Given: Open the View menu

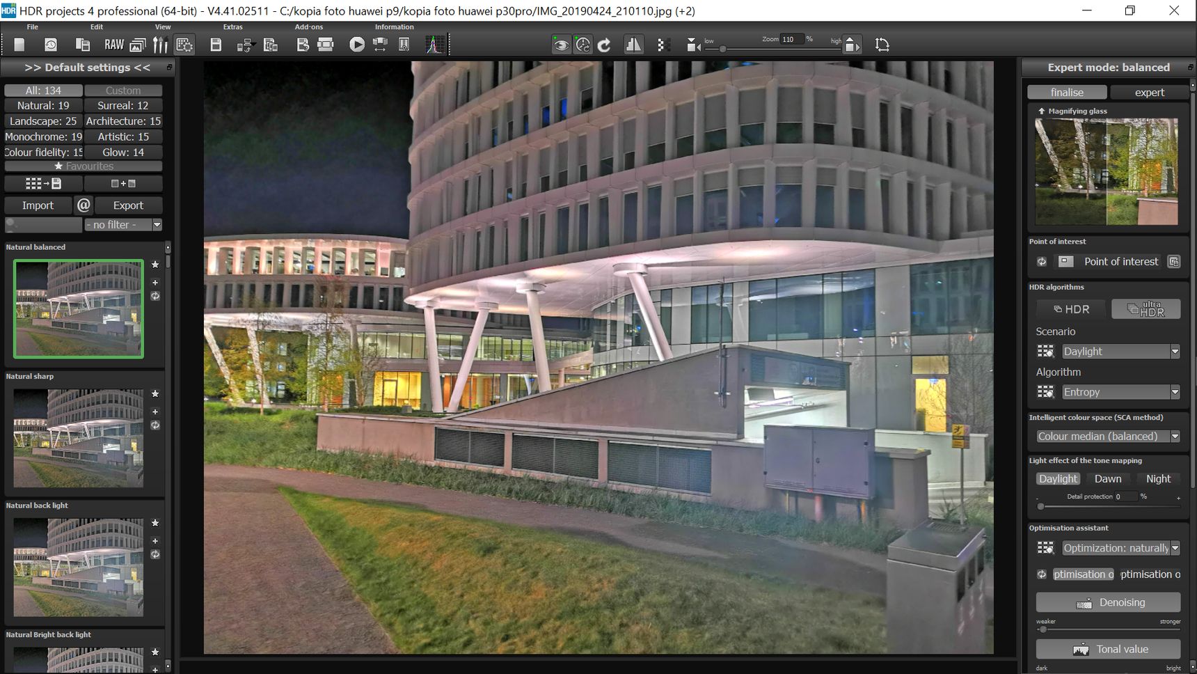Looking at the screenshot, I should pyautogui.click(x=163, y=27).
